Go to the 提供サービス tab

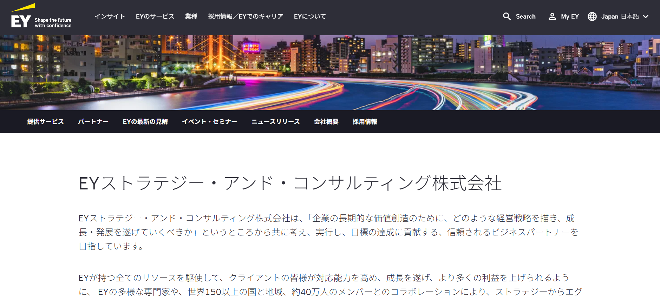[45, 122]
